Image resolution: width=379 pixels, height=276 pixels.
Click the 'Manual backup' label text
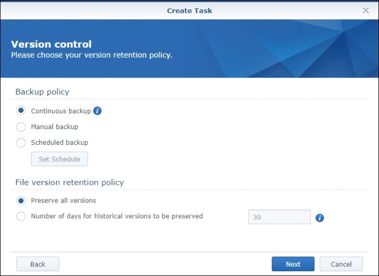coord(55,126)
